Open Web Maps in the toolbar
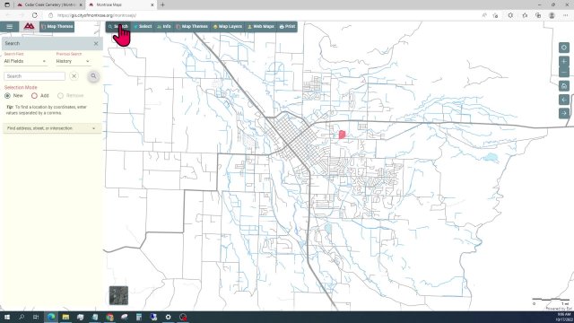 261,26
